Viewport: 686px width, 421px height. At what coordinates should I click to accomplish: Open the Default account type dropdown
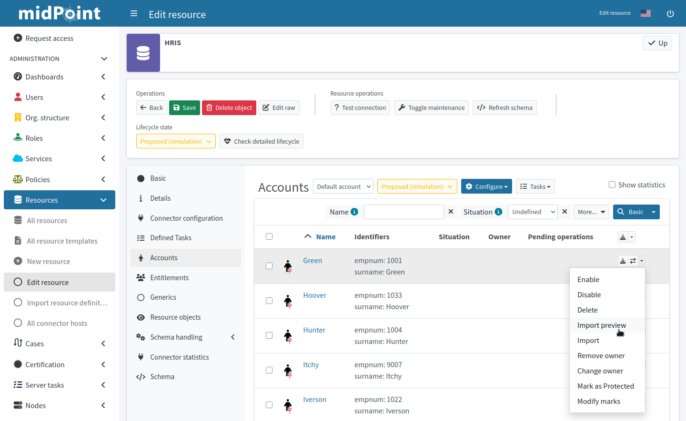coord(343,186)
